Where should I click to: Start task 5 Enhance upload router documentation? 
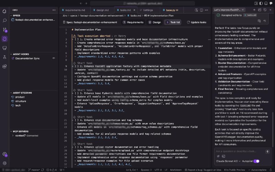pos(83,144)
